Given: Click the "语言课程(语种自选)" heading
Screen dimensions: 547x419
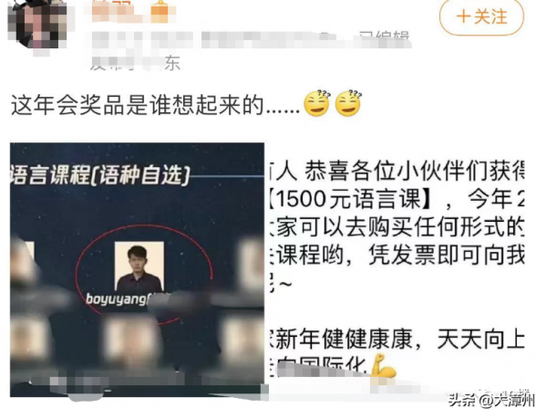Looking at the screenshot, I should click(x=100, y=175).
